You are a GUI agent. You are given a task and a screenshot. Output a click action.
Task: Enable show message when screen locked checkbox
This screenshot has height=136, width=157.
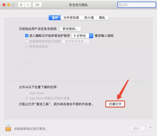point(27,41)
